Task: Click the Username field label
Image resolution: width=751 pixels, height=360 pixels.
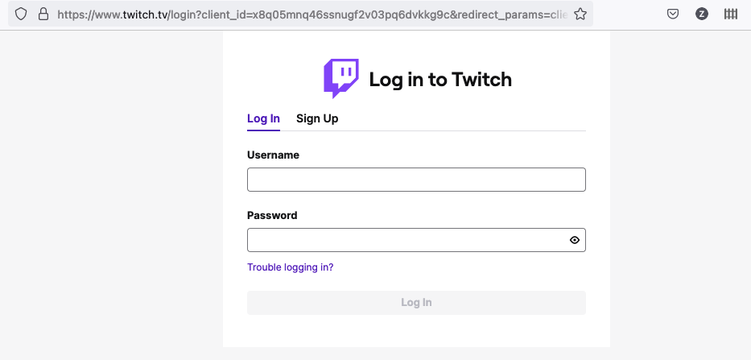Action: tap(273, 155)
